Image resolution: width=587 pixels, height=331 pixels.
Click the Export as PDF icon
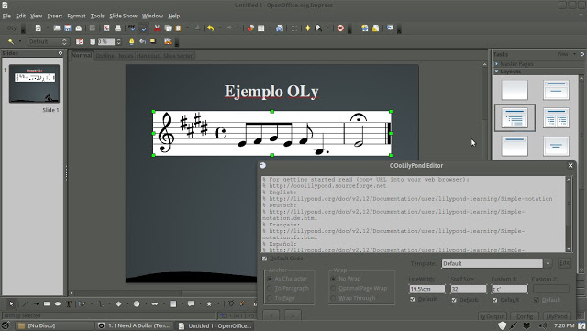(106, 28)
